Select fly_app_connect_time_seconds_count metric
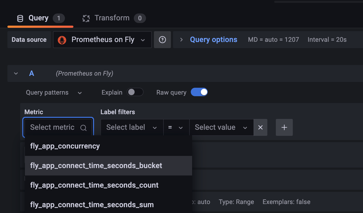 (x=108, y=185)
